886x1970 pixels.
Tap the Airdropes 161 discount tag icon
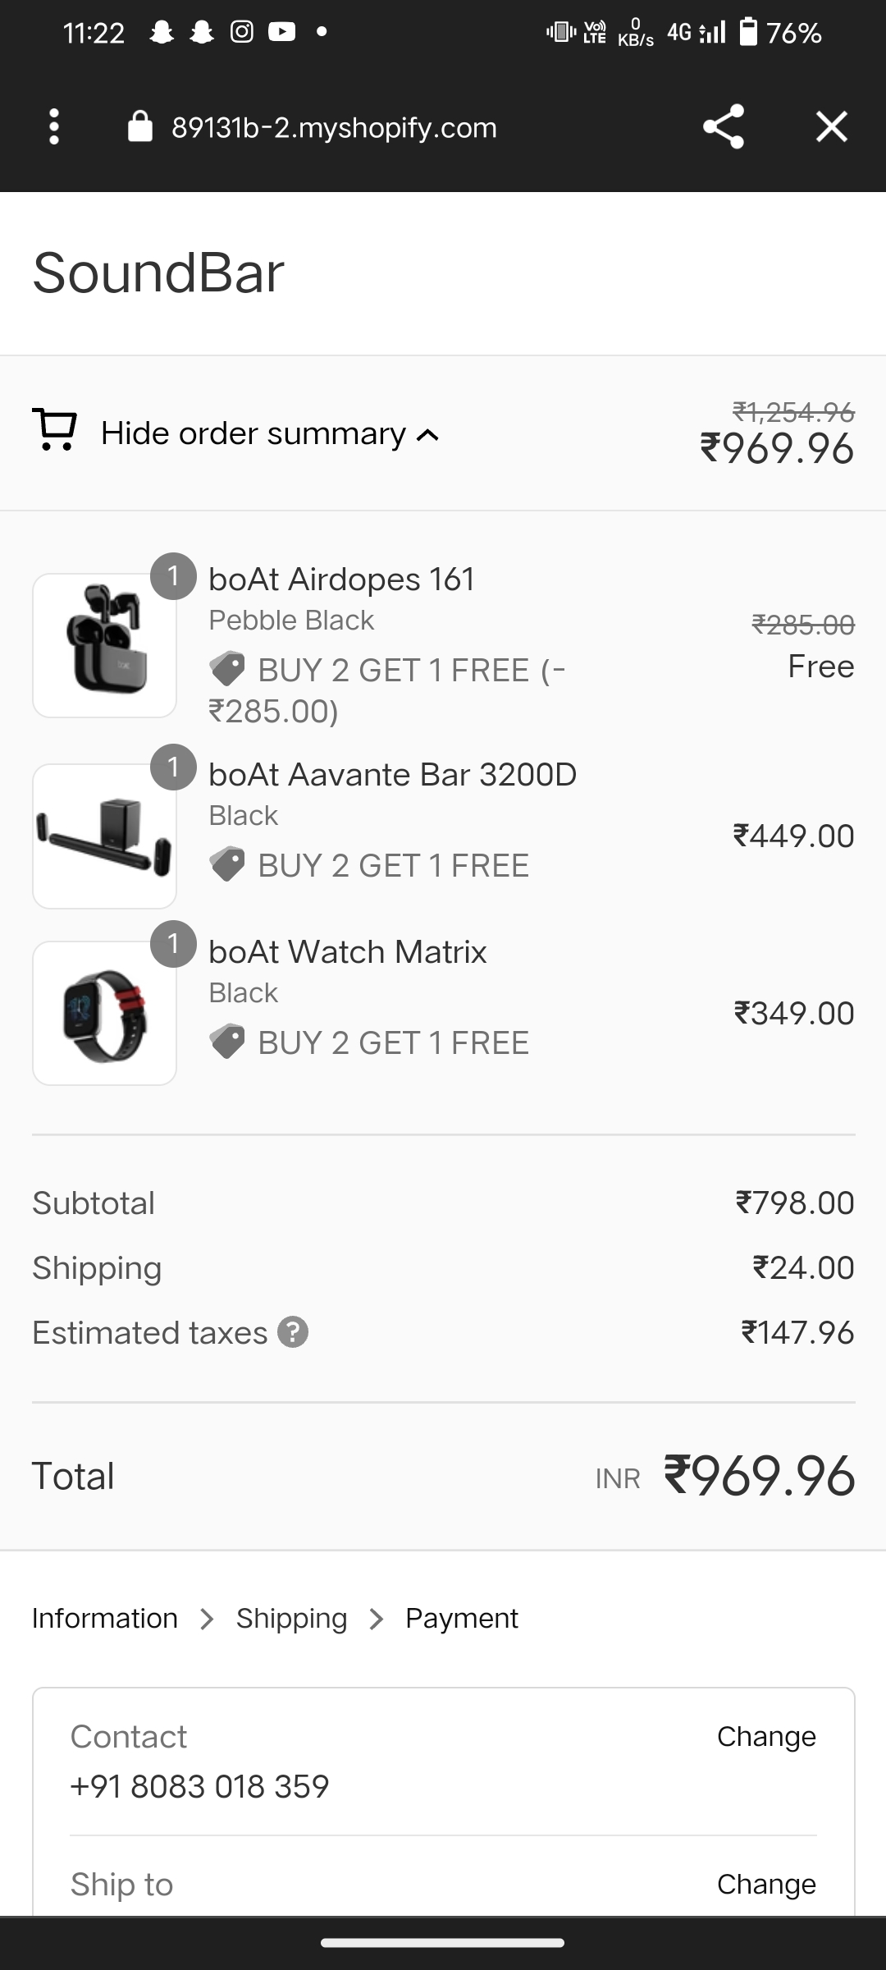pyautogui.click(x=227, y=669)
